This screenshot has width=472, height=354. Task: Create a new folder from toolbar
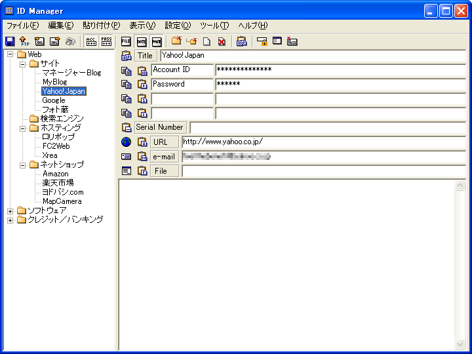(177, 41)
